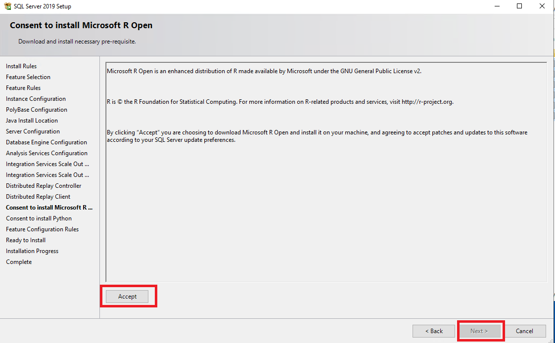This screenshot has width=555, height=343.
Task: Maximize the SQL Server 2019 Setup window
Action: coord(519,6)
